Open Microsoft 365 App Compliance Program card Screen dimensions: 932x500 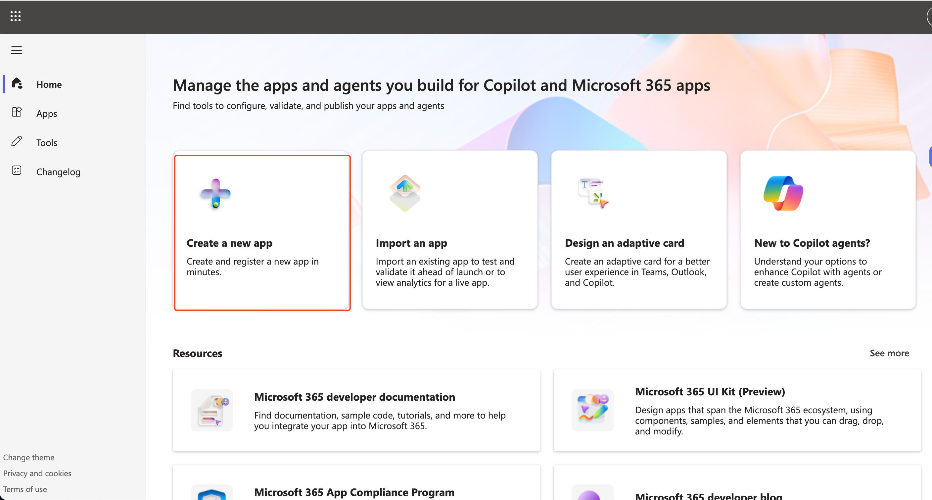(354, 492)
